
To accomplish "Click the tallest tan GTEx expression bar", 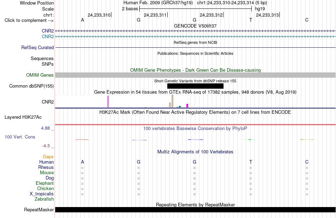I will coord(172,101).
